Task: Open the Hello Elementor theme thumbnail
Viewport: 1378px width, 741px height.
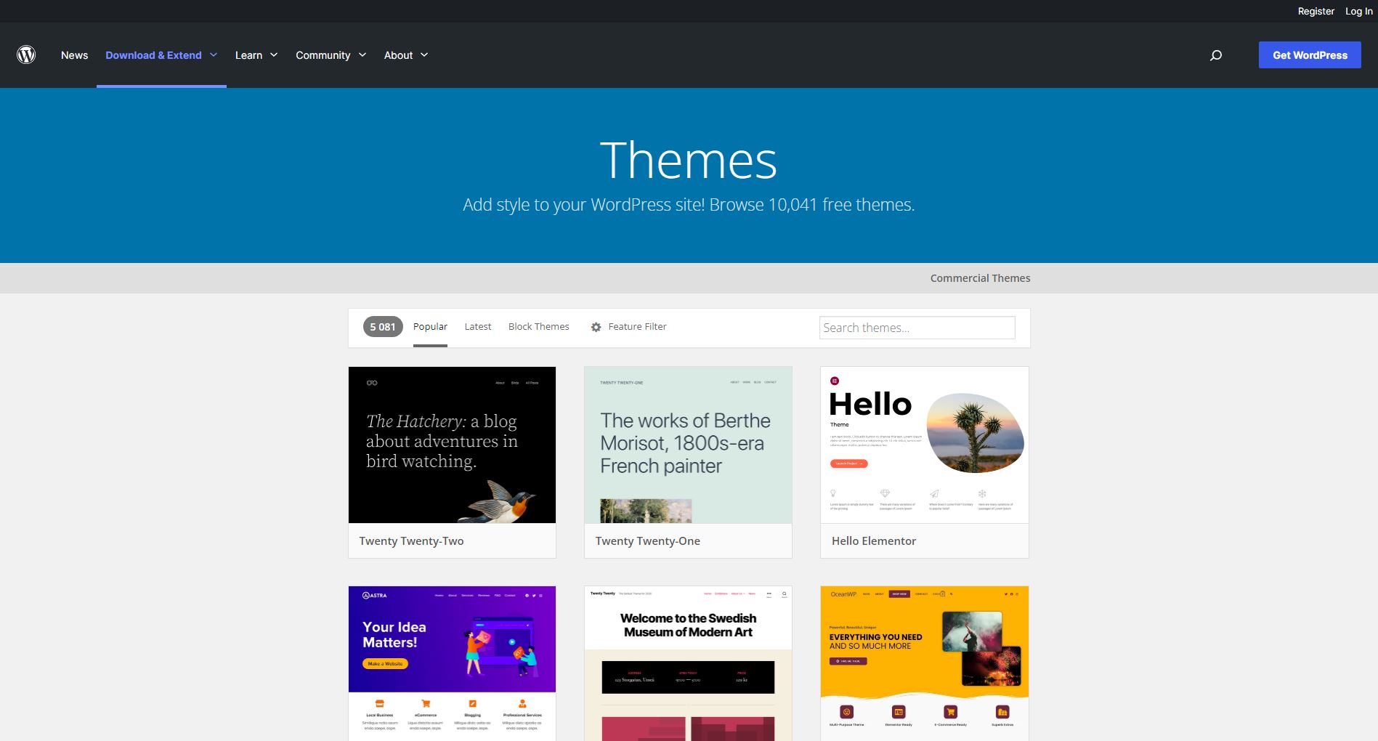Action: pos(924,445)
